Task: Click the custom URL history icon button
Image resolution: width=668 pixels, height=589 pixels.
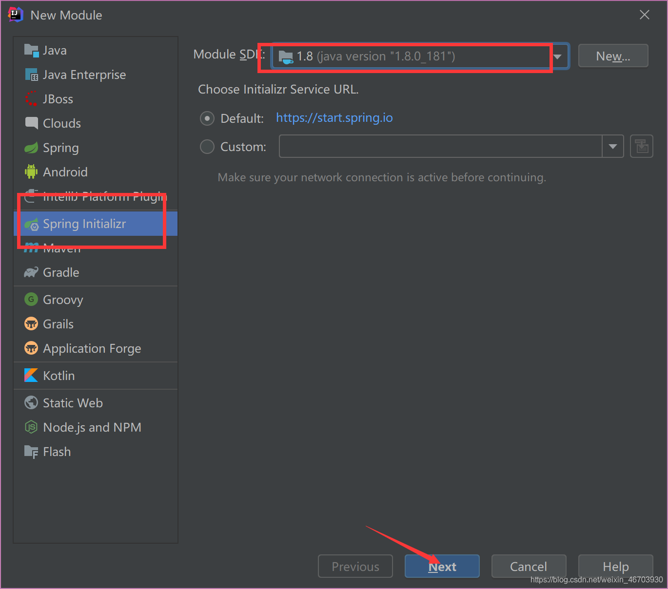Action: pyautogui.click(x=642, y=146)
